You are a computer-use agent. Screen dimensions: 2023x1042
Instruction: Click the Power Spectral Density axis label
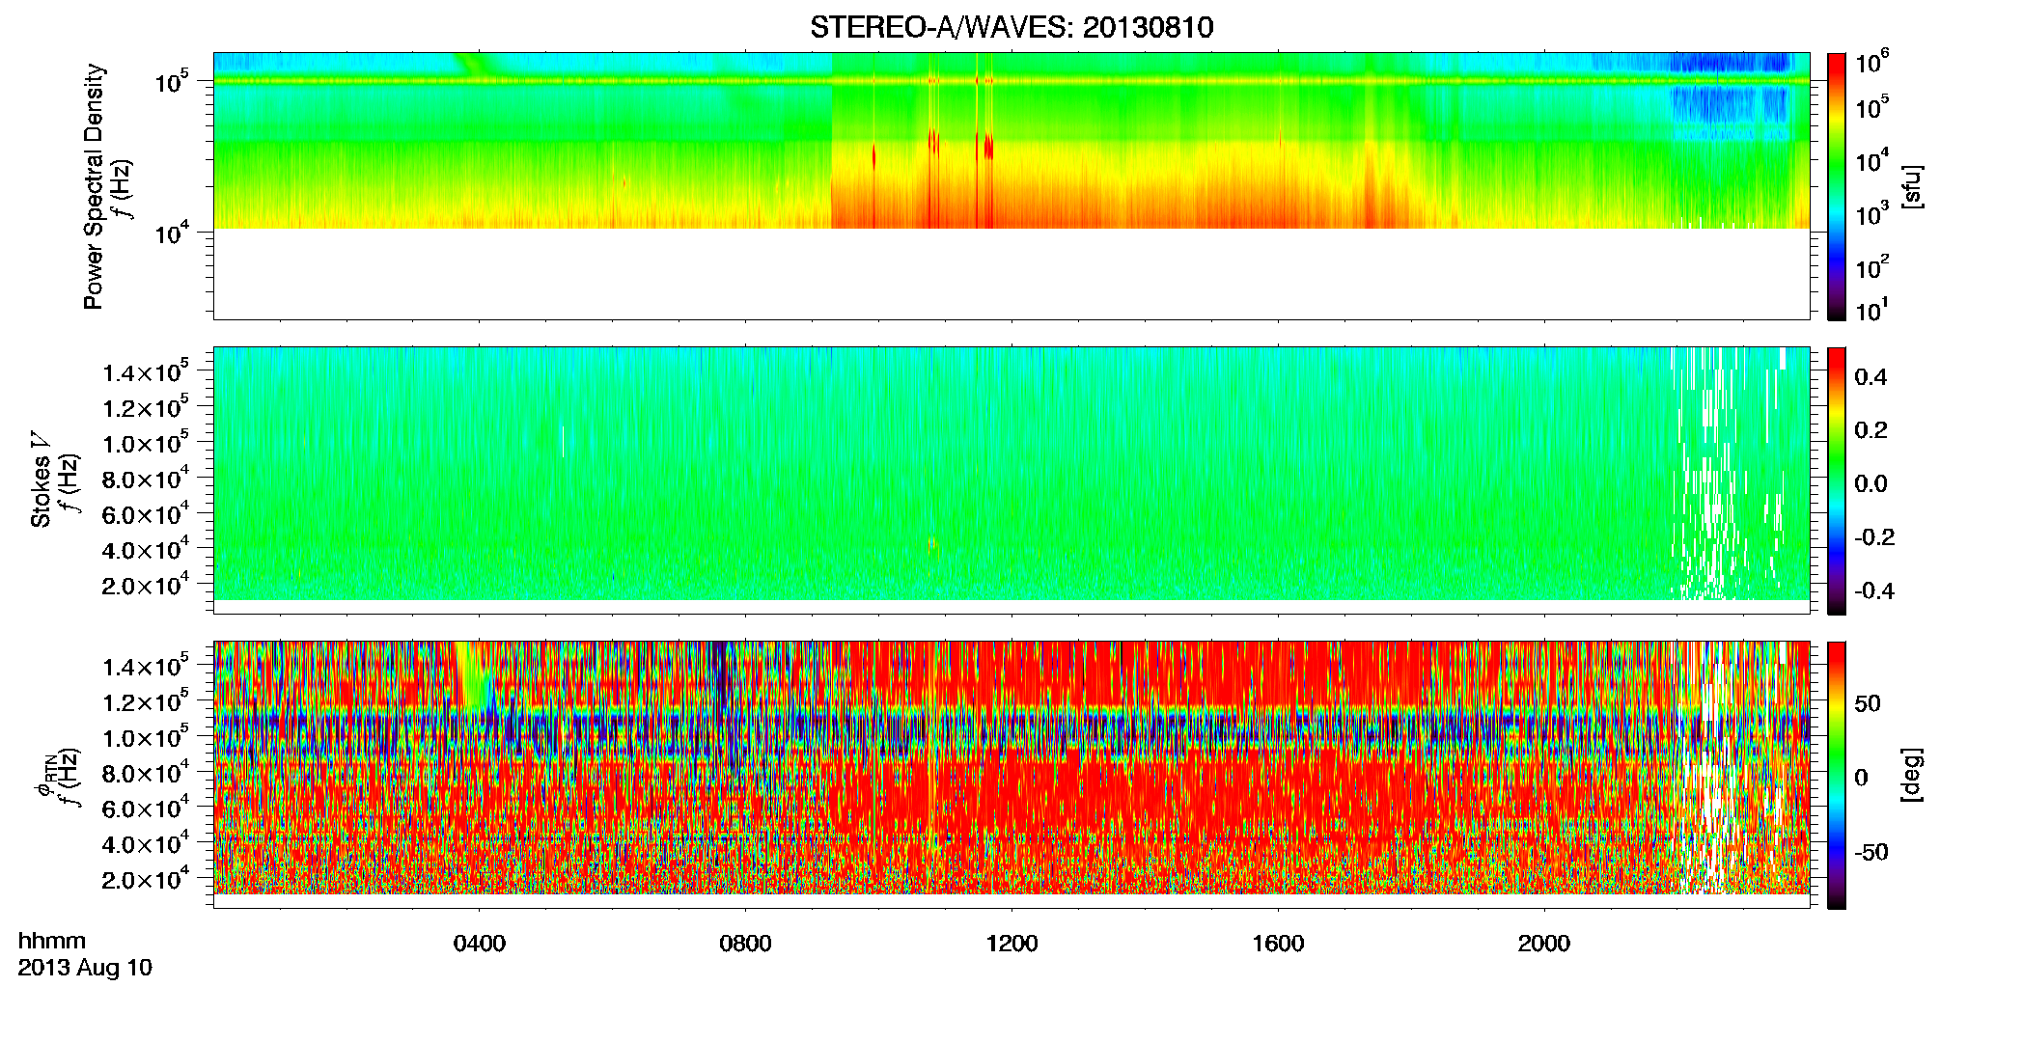pyautogui.click(x=94, y=186)
